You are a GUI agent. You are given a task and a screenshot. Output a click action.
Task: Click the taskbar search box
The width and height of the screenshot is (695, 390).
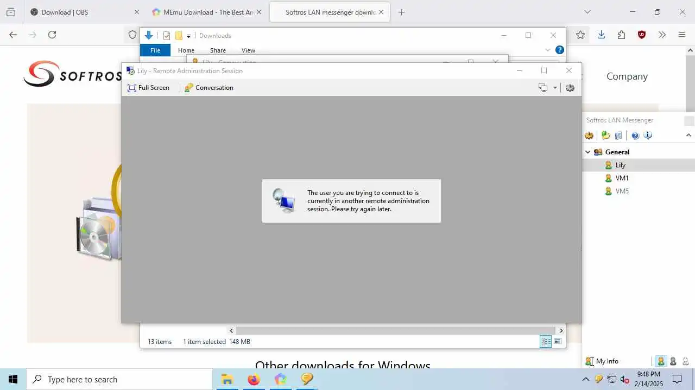119,379
